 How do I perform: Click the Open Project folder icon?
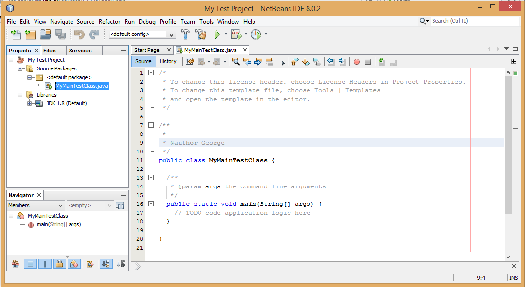[45, 34]
